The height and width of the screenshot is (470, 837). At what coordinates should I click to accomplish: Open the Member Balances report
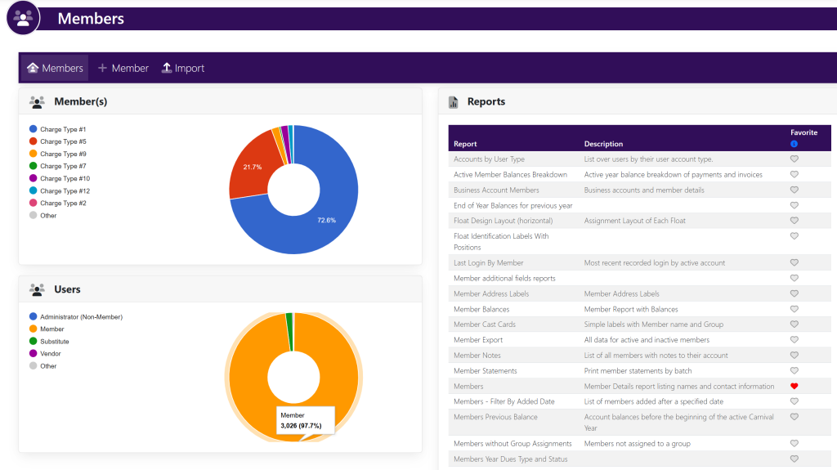click(x=481, y=309)
